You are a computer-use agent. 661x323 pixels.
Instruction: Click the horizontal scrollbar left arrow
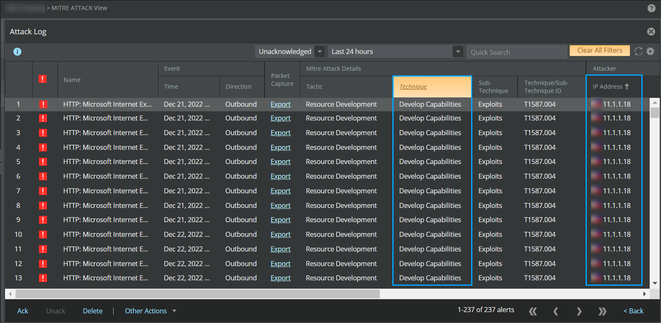click(10, 294)
